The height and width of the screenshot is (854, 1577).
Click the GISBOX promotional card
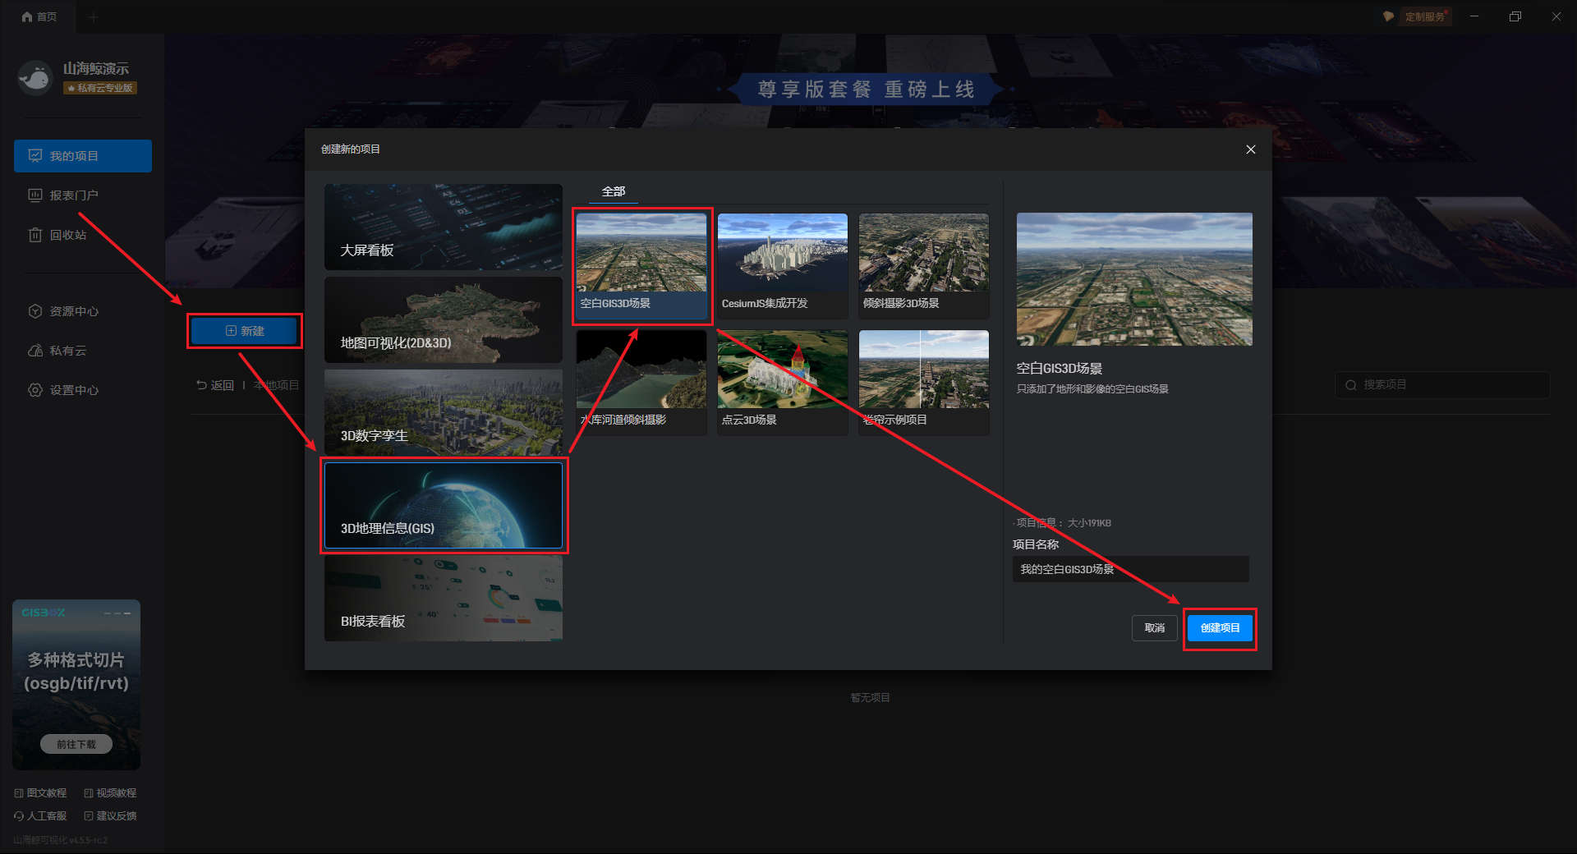[x=76, y=685]
